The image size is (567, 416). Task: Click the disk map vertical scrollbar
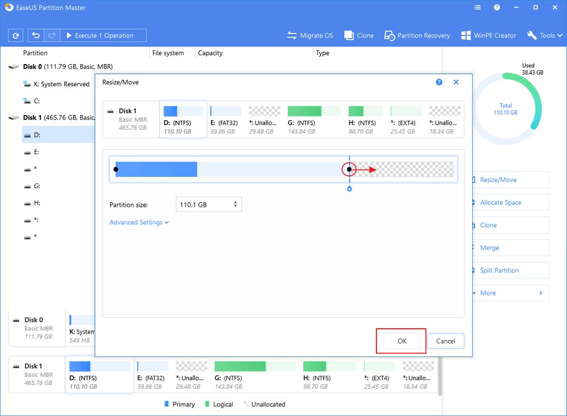click(x=440, y=376)
